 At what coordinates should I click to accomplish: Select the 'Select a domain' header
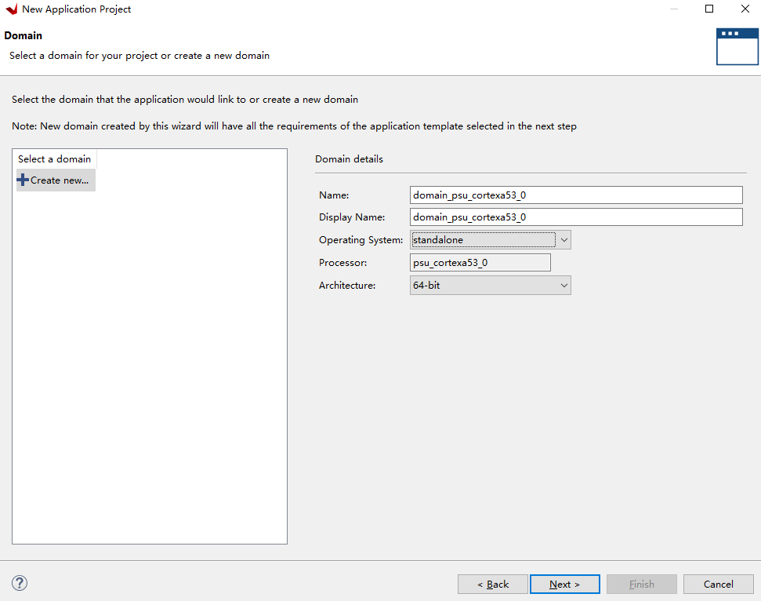pos(54,158)
